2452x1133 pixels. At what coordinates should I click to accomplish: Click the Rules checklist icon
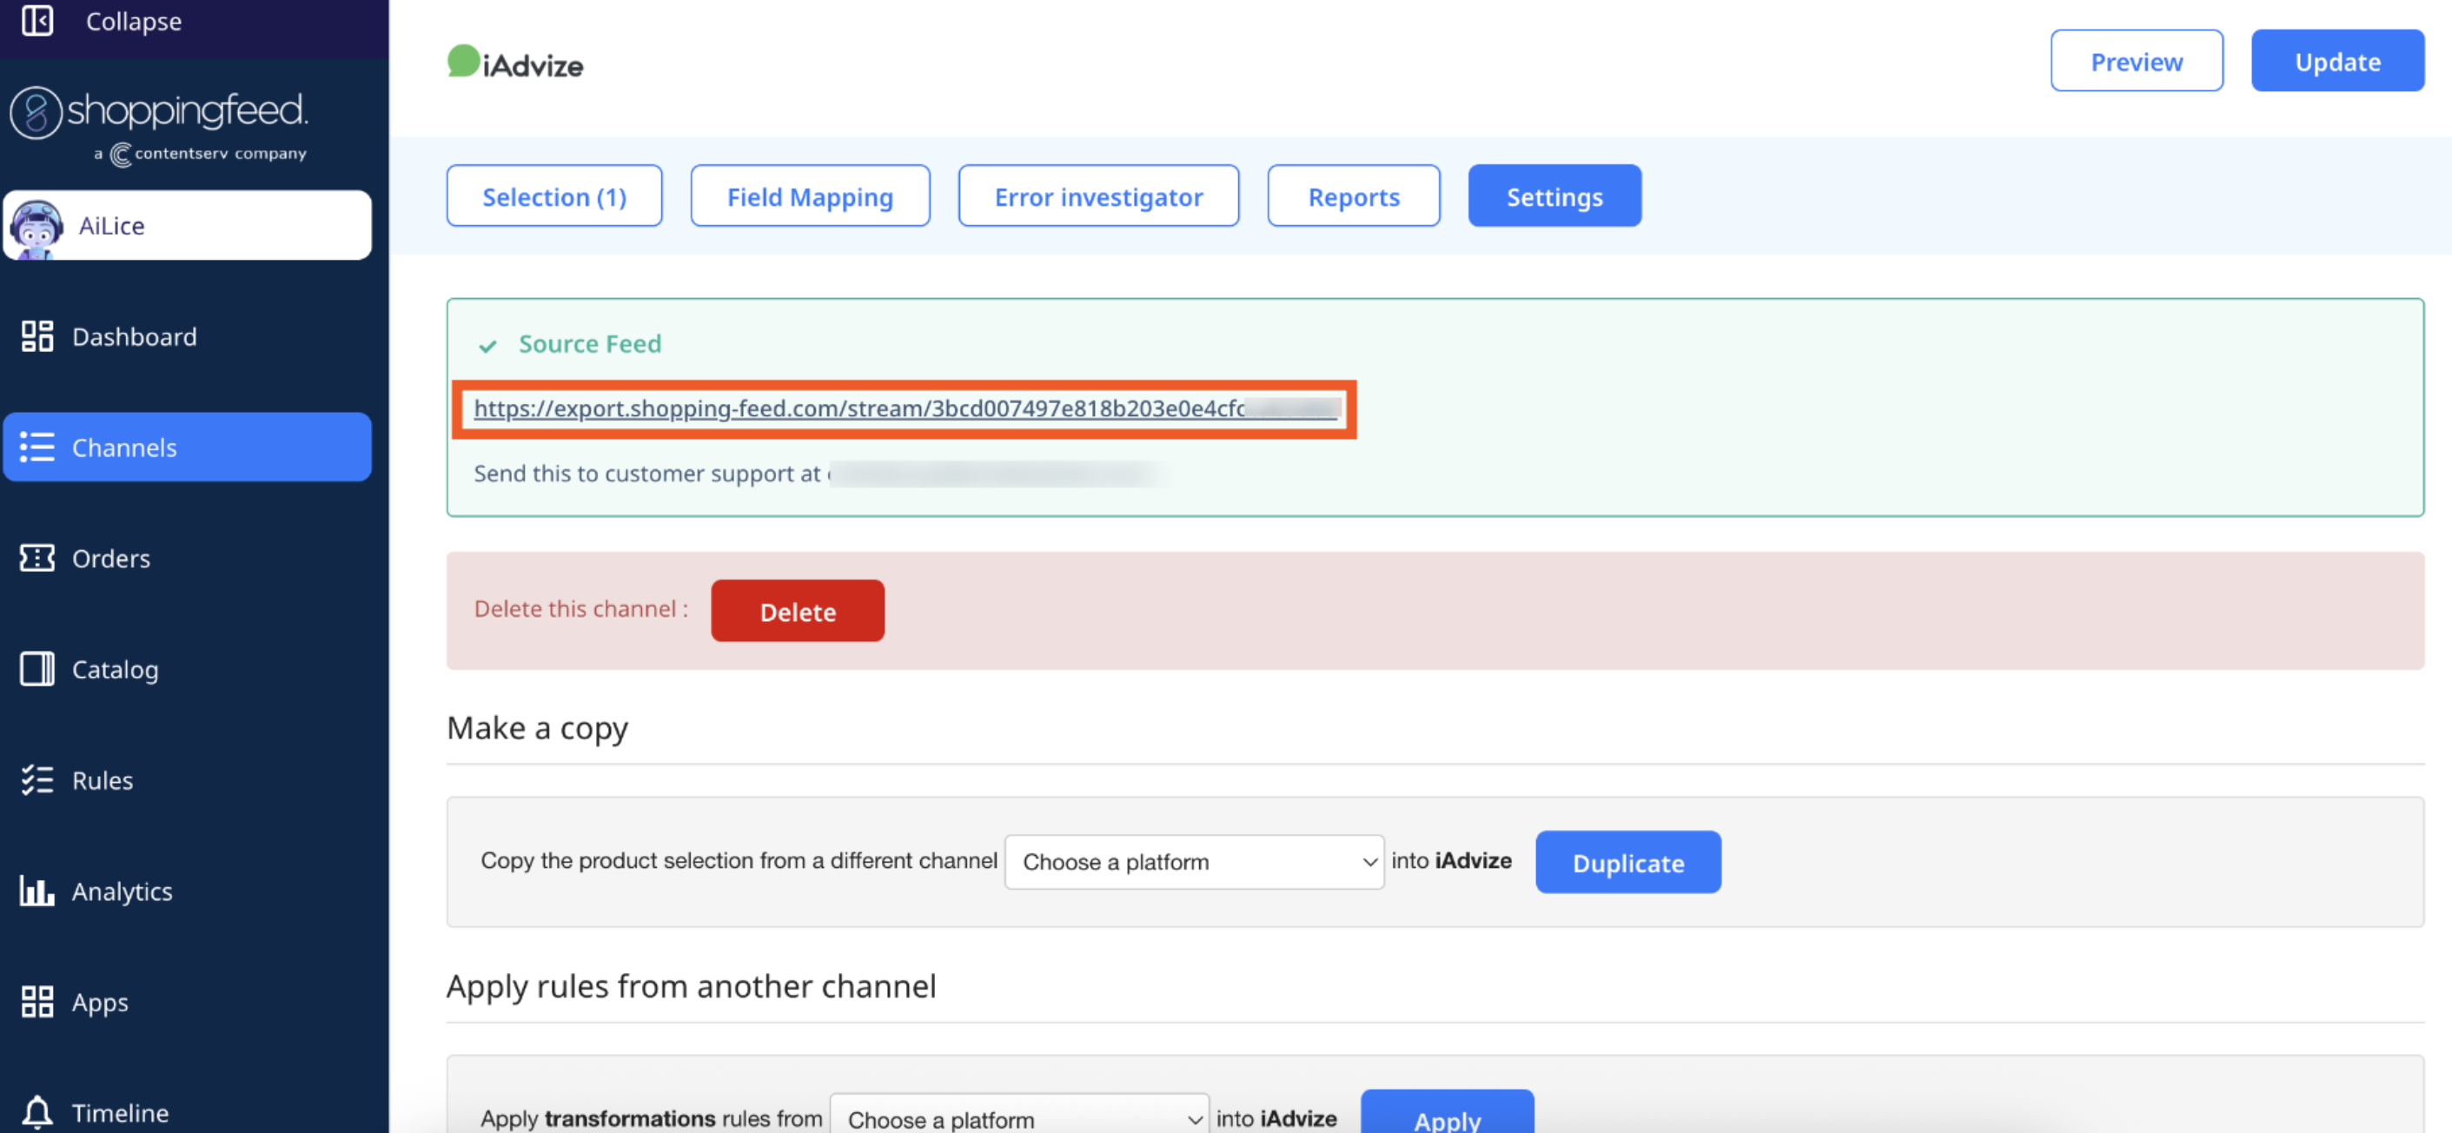click(x=37, y=779)
